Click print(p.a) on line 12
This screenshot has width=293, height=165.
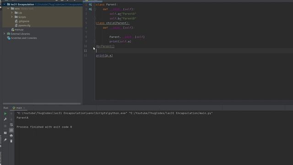click(x=104, y=55)
